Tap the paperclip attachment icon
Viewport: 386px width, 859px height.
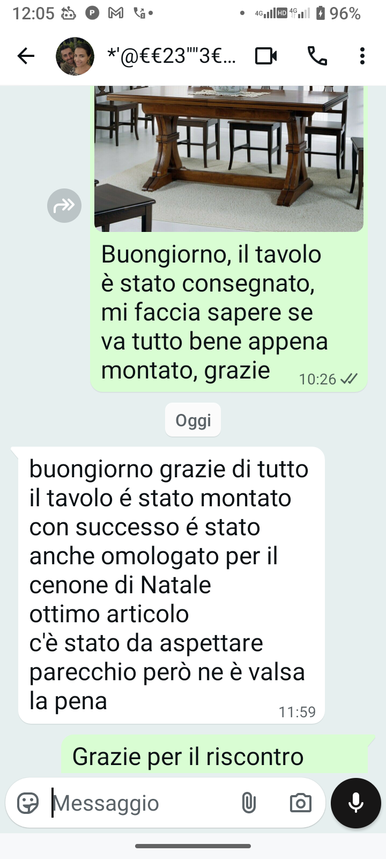click(249, 803)
